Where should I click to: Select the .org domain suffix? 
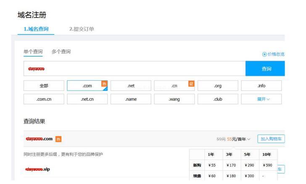218,86
